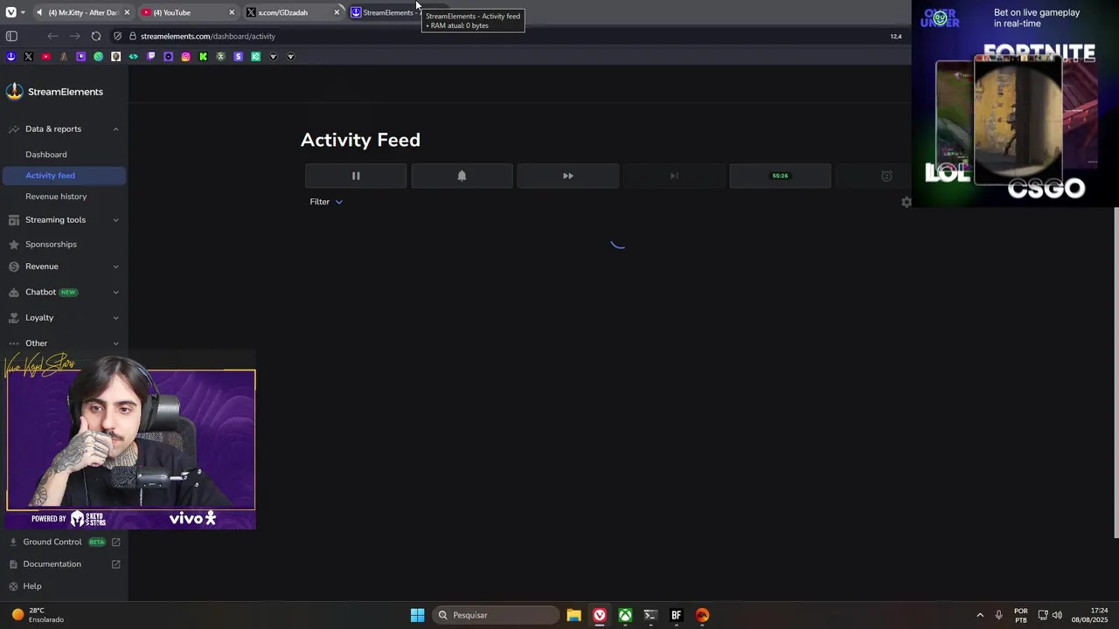This screenshot has height=629, width=1119.
Task: Select Activity feed in sidebar
Action: [64, 176]
